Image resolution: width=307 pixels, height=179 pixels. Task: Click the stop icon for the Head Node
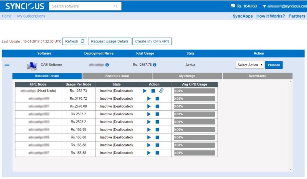tap(153, 91)
